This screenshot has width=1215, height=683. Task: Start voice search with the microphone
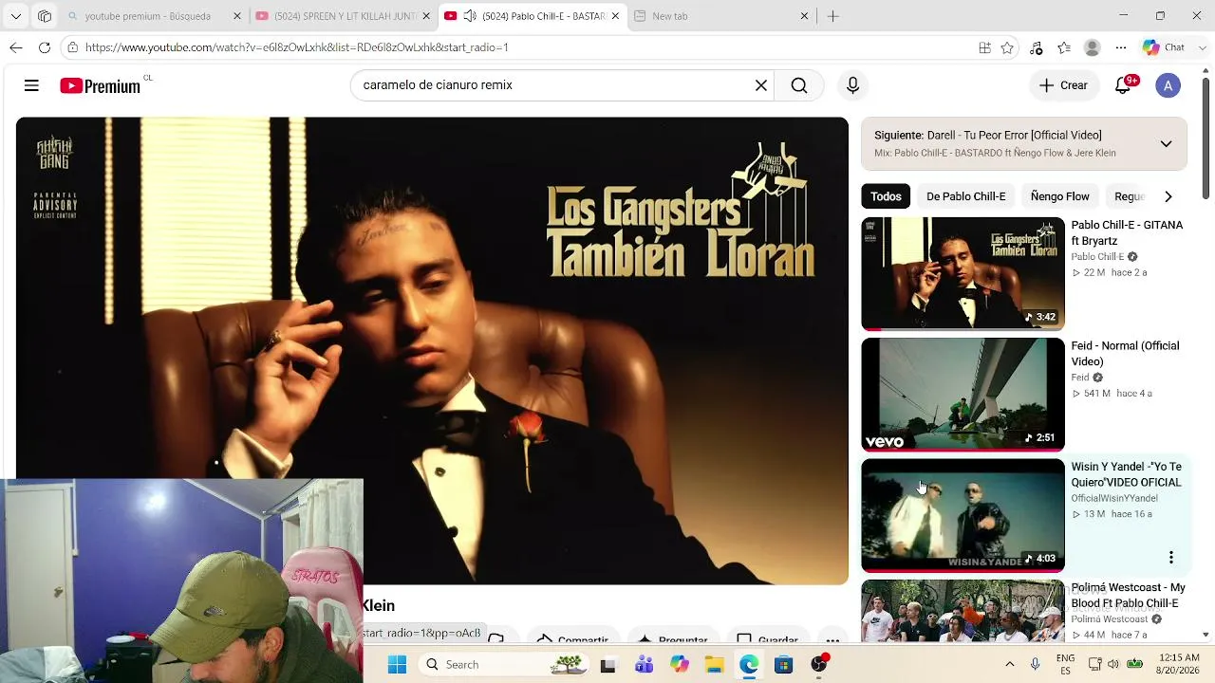point(852,85)
